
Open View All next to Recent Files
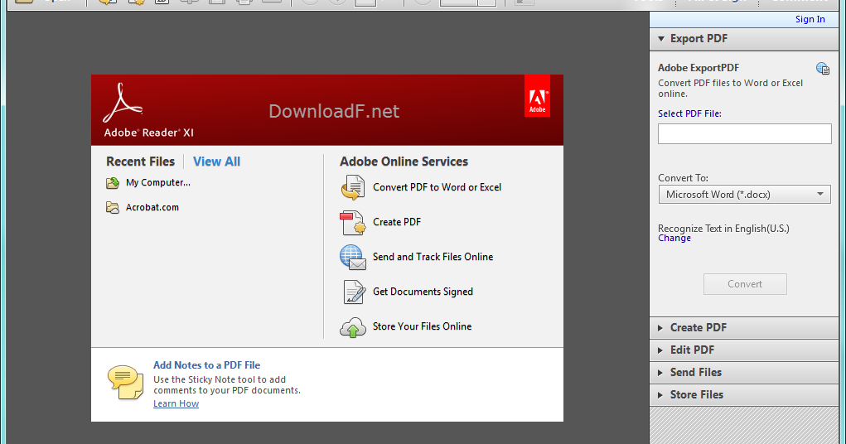pos(216,162)
